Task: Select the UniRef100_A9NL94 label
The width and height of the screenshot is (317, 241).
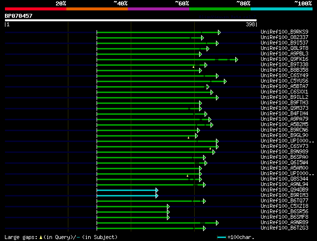Action: (284, 185)
